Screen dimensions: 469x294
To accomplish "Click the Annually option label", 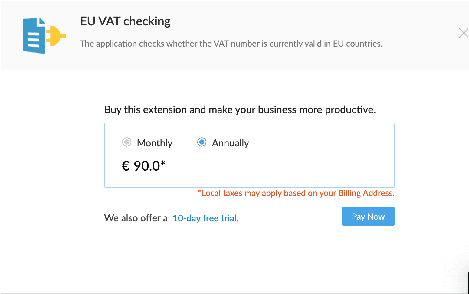I will [x=230, y=143].
